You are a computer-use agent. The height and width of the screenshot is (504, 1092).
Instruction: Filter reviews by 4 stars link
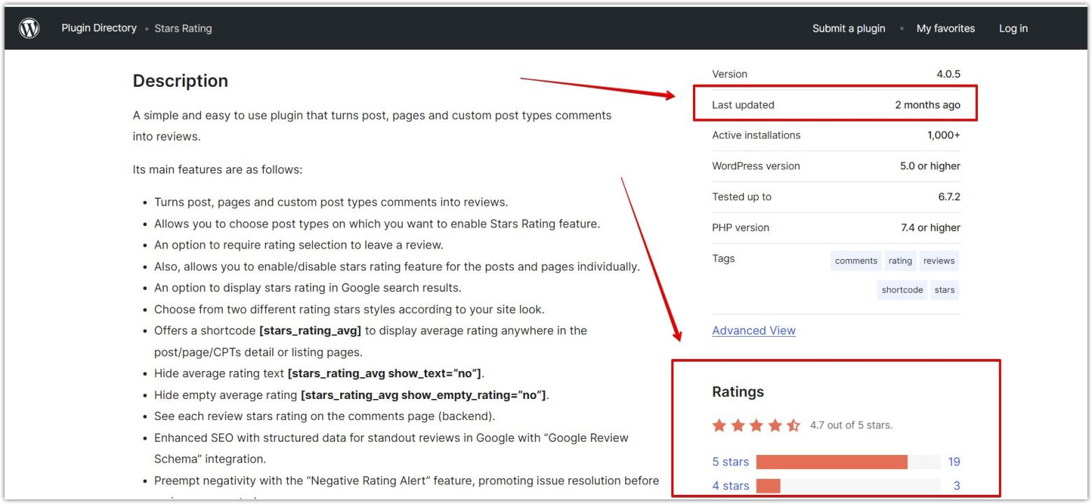[730, 486]
